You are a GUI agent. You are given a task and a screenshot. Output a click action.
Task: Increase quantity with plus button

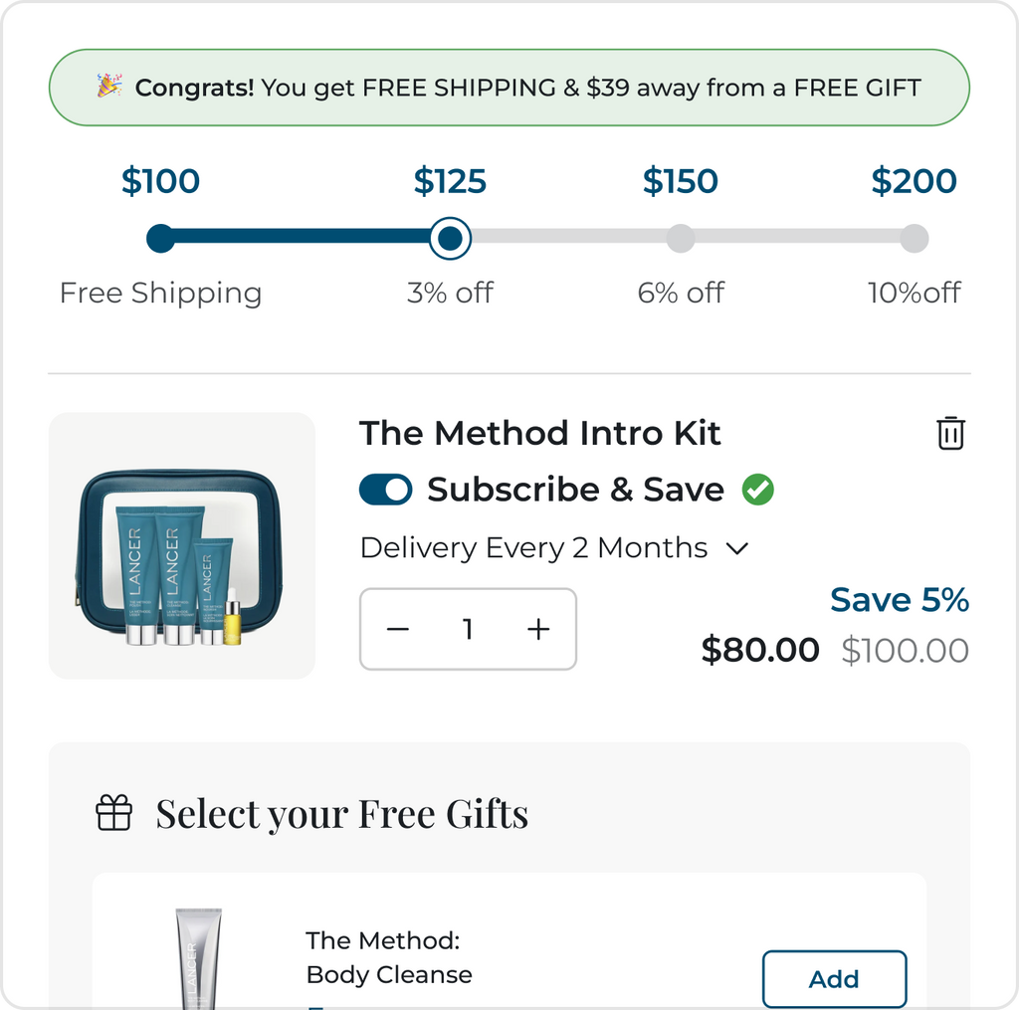point(538,629)
